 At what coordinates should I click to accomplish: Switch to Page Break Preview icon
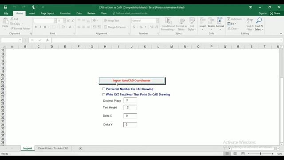[x=243, y=154]
